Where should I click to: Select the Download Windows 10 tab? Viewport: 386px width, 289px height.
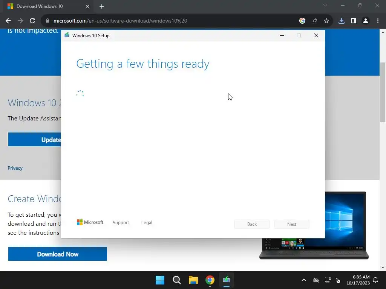click(x=49, y=6)
